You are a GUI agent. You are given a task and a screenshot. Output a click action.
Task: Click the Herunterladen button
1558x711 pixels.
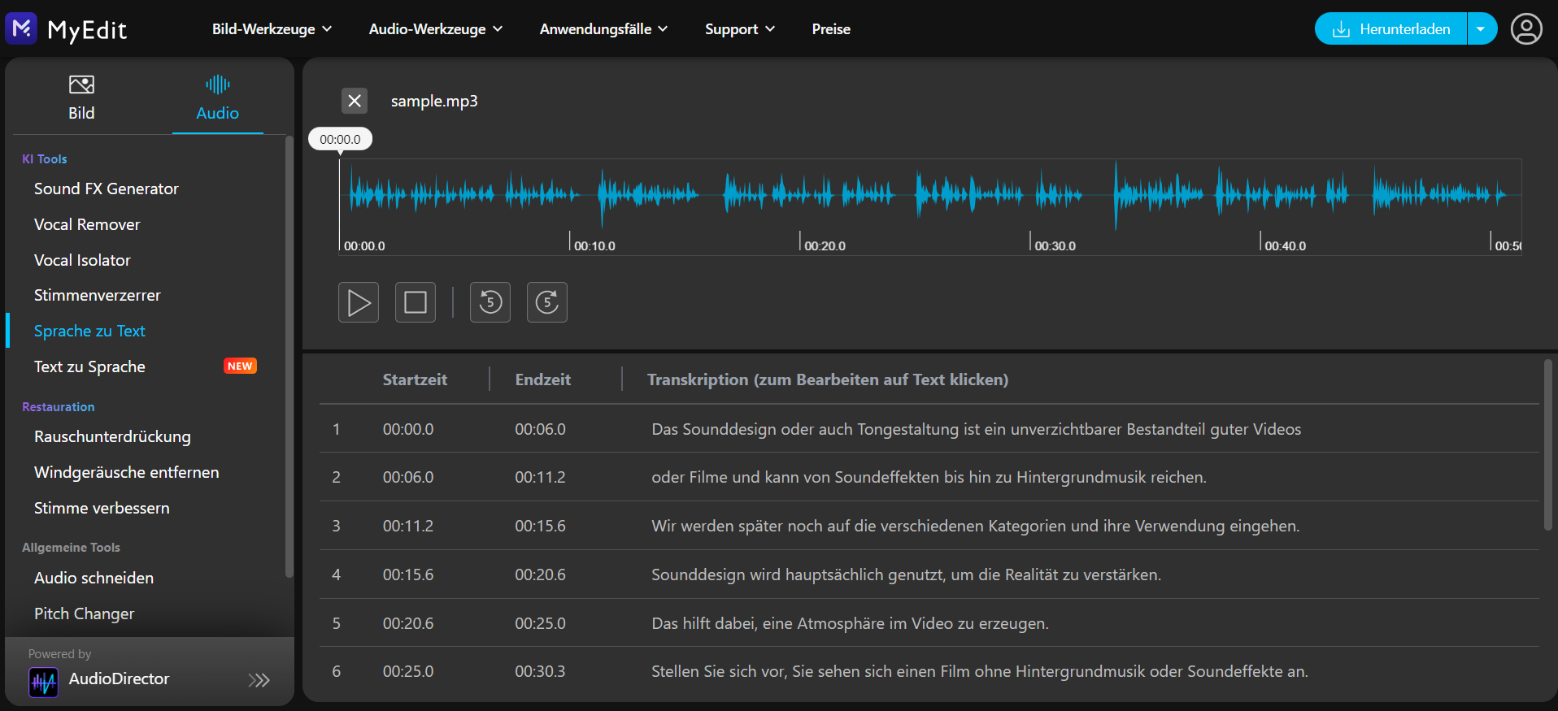coord(1391,29)
